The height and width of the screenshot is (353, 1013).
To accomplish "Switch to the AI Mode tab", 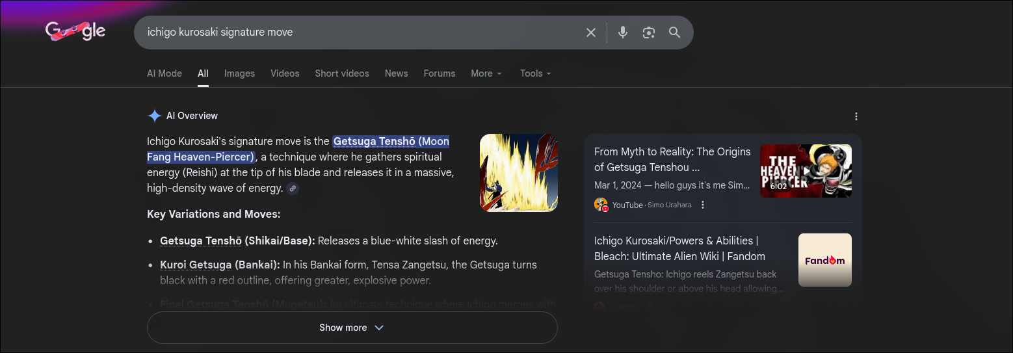I will click(x=164, y=73).
